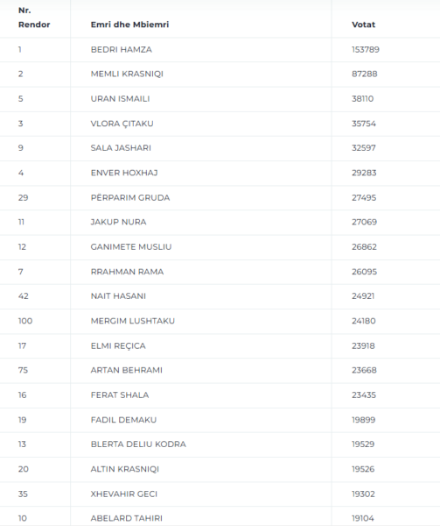The width and height of the screenshot is (440, 526).
Task: Select NAIT HASANI row name
Action: pos(118,296)
